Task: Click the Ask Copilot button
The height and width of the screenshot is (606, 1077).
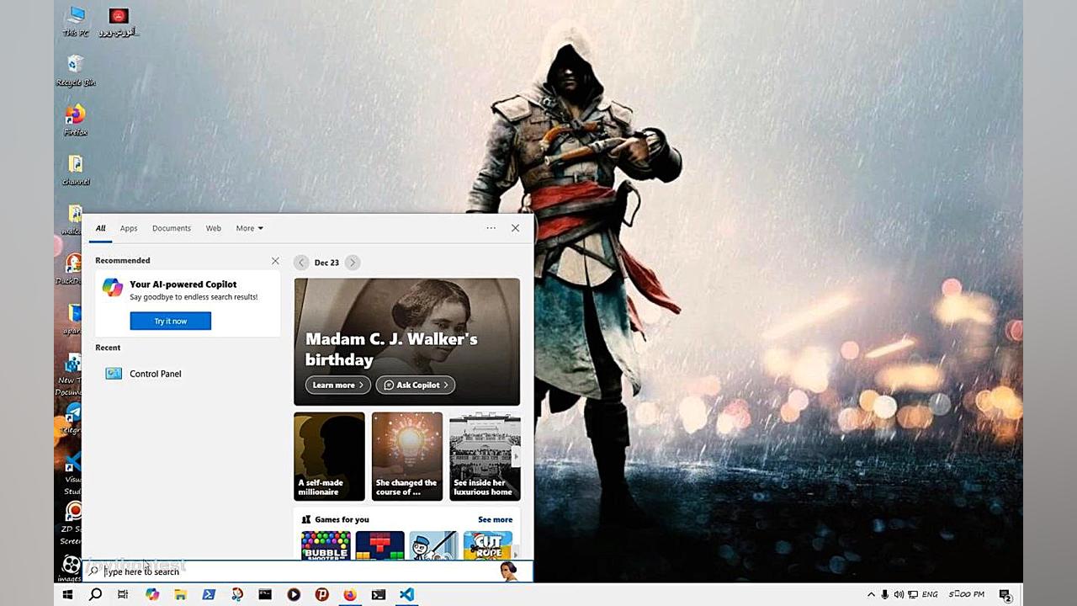Action: (416, 385)
